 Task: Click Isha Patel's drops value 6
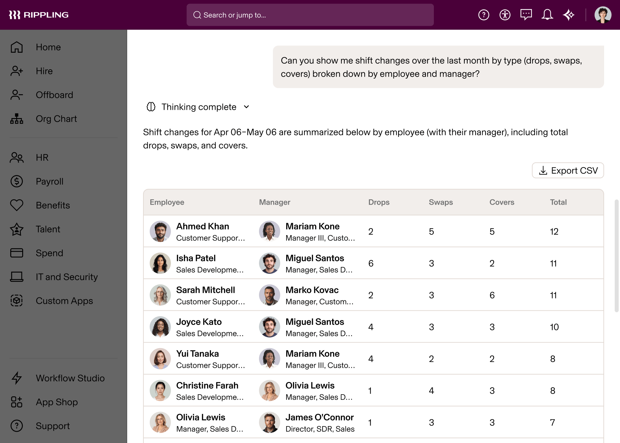coord(371,263)
